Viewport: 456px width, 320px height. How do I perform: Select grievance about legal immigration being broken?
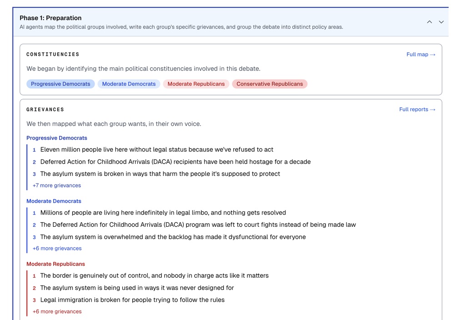[x=132, y=300]
